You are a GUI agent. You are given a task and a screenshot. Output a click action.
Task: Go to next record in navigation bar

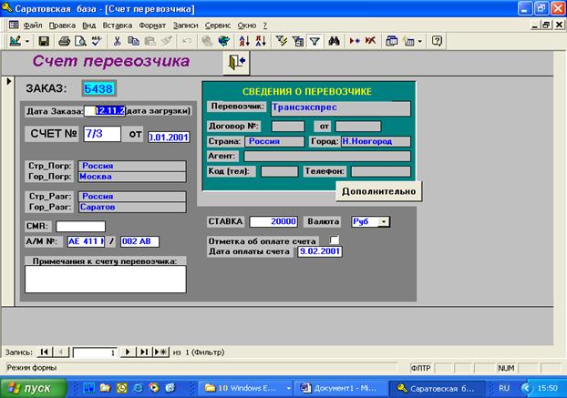pyautogui.click(x=129, y=351)
